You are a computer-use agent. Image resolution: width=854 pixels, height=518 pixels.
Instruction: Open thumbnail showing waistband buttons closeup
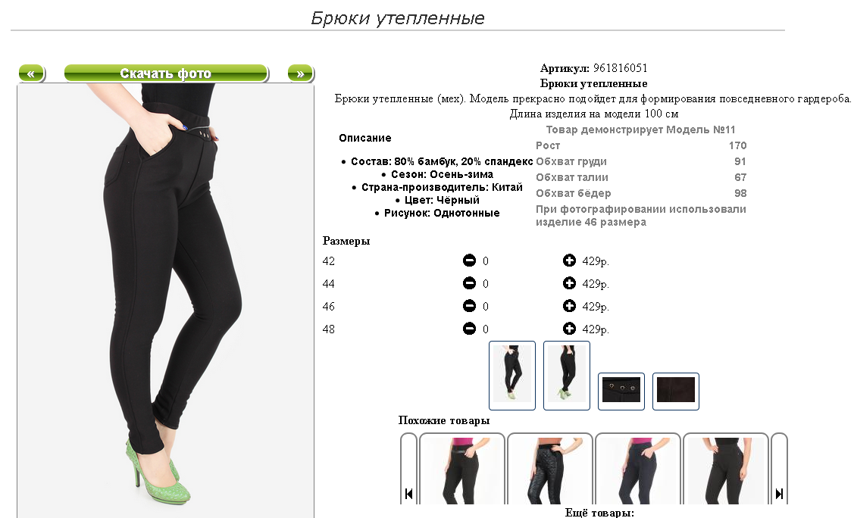coord(621,392)
